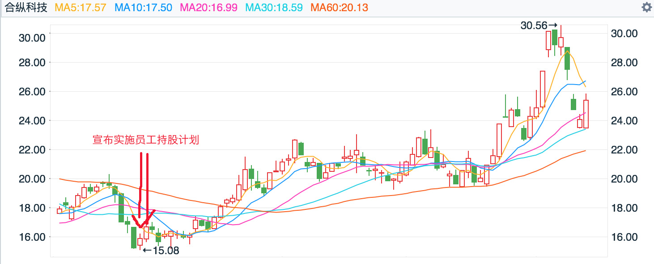Click the right axis 24.00 label
Viewport: 654px width, 264px height.
pyautogui.click(x=624, y=120)
